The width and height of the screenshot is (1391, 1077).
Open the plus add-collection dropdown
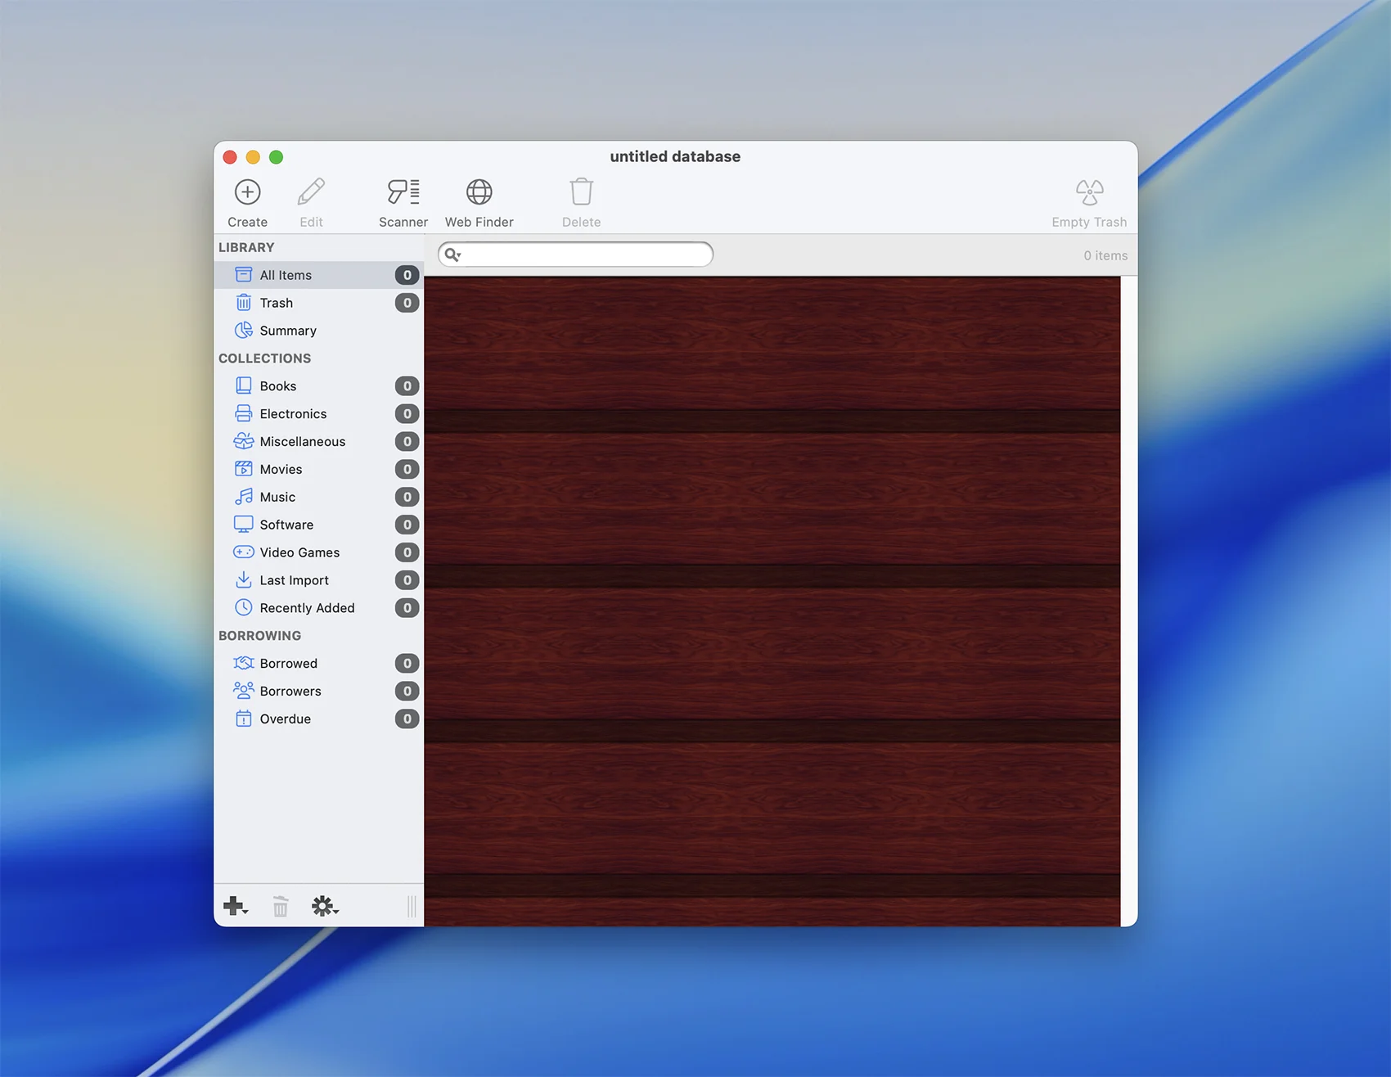pos(236,906)
